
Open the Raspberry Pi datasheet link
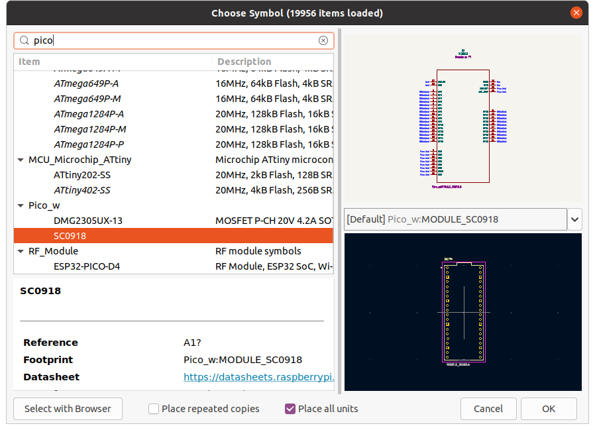pyautogui.click(x=258, y=377)
